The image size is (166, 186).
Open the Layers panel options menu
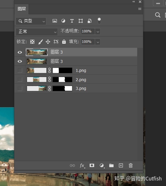[140, 9]
